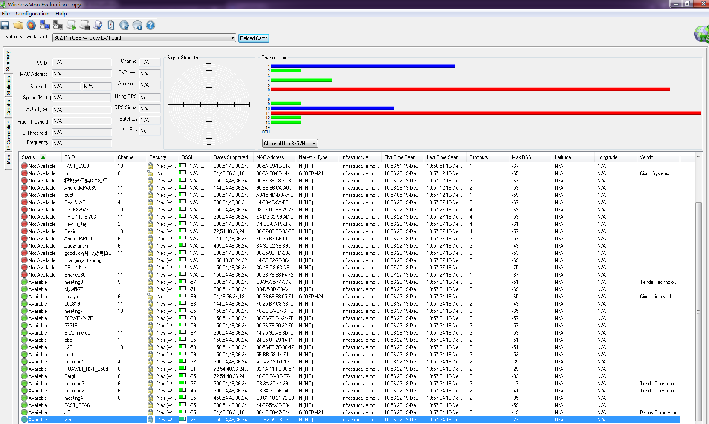
Task: Click the green status icon of meeting3
Action: coord(24,282)
